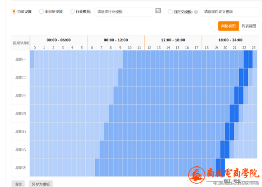Image resolution: width=262 pixels, height=187 pixels.
Task: Click hour 20 column header
Action: click(225, 48)
